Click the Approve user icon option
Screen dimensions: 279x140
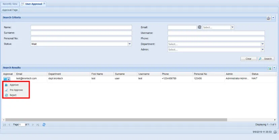7,85
